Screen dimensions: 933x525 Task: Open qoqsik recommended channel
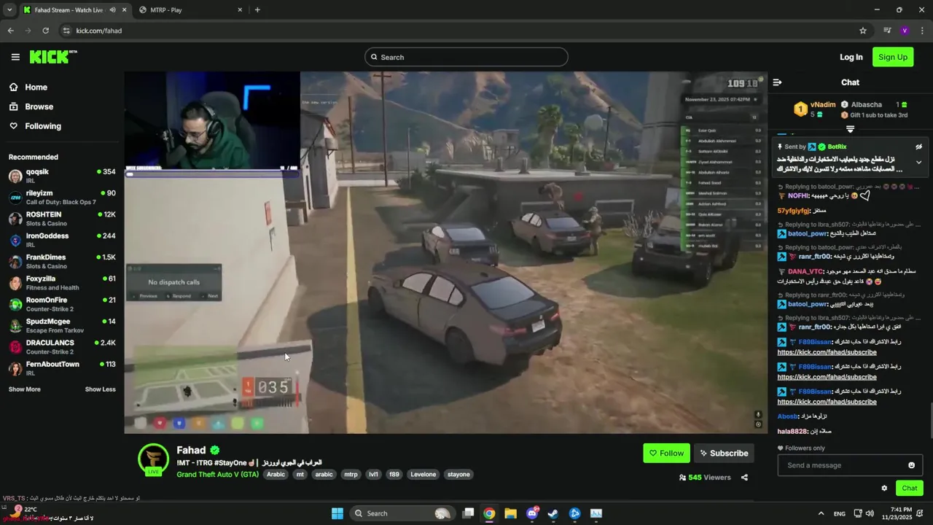click(x=62, y=176)
